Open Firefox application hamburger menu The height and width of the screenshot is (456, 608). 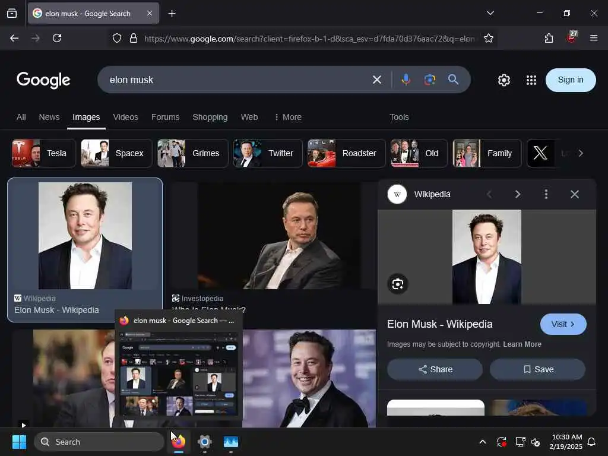tap(593, 38)
